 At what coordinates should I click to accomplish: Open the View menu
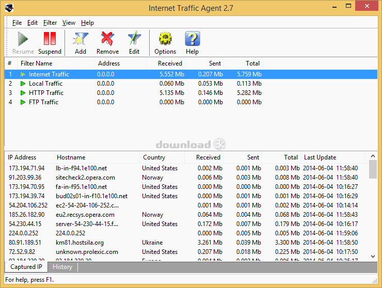pos(69,23)
